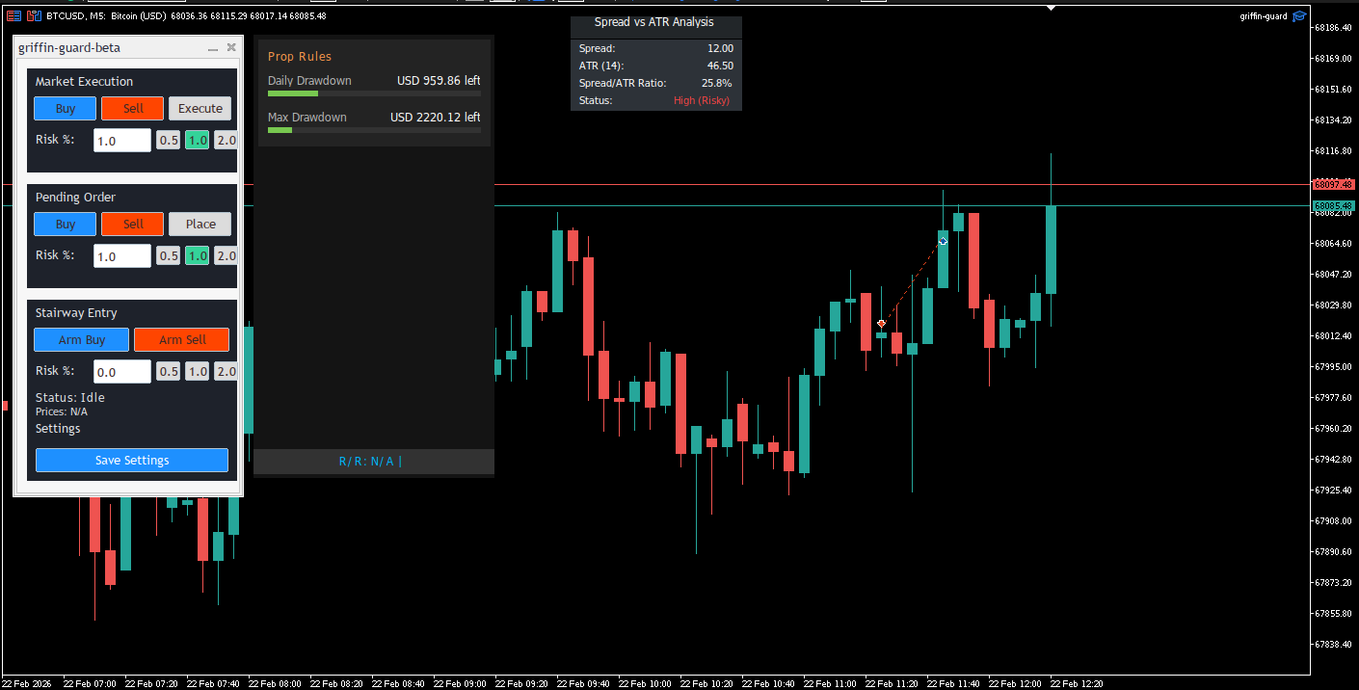
Task: Close the griffin-guard-beta panel
Action: [231, 47]
